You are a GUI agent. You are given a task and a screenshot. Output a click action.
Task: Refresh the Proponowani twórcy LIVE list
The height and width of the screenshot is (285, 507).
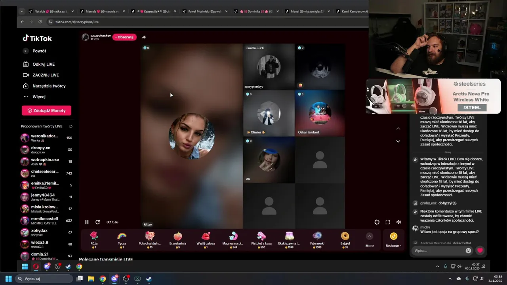tap(71, 126)
